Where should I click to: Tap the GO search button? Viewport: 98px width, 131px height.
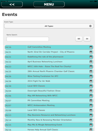pyautogui.click(x=79, y=39)
